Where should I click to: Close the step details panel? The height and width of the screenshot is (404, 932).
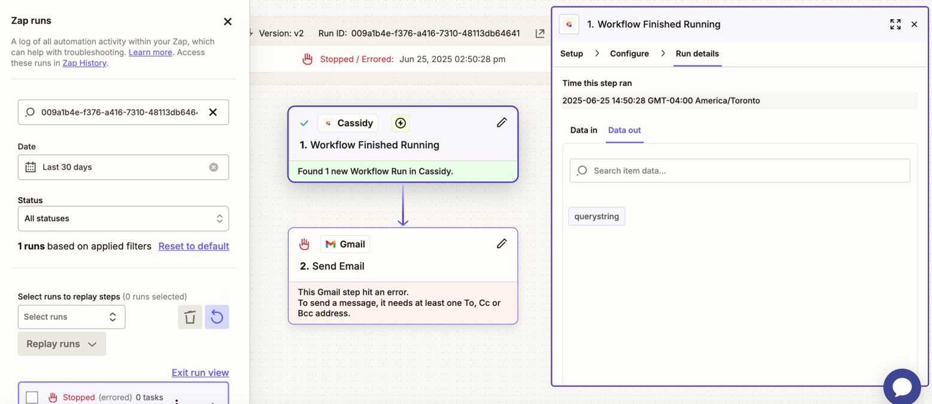[914, 25]
